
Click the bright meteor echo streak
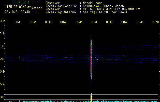click(x=91, y=59)
